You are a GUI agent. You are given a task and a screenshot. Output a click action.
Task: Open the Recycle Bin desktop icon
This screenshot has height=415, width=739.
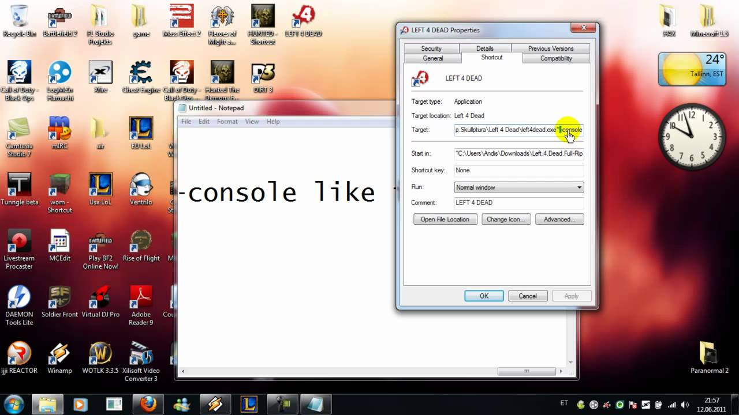(x=19, y=21)
